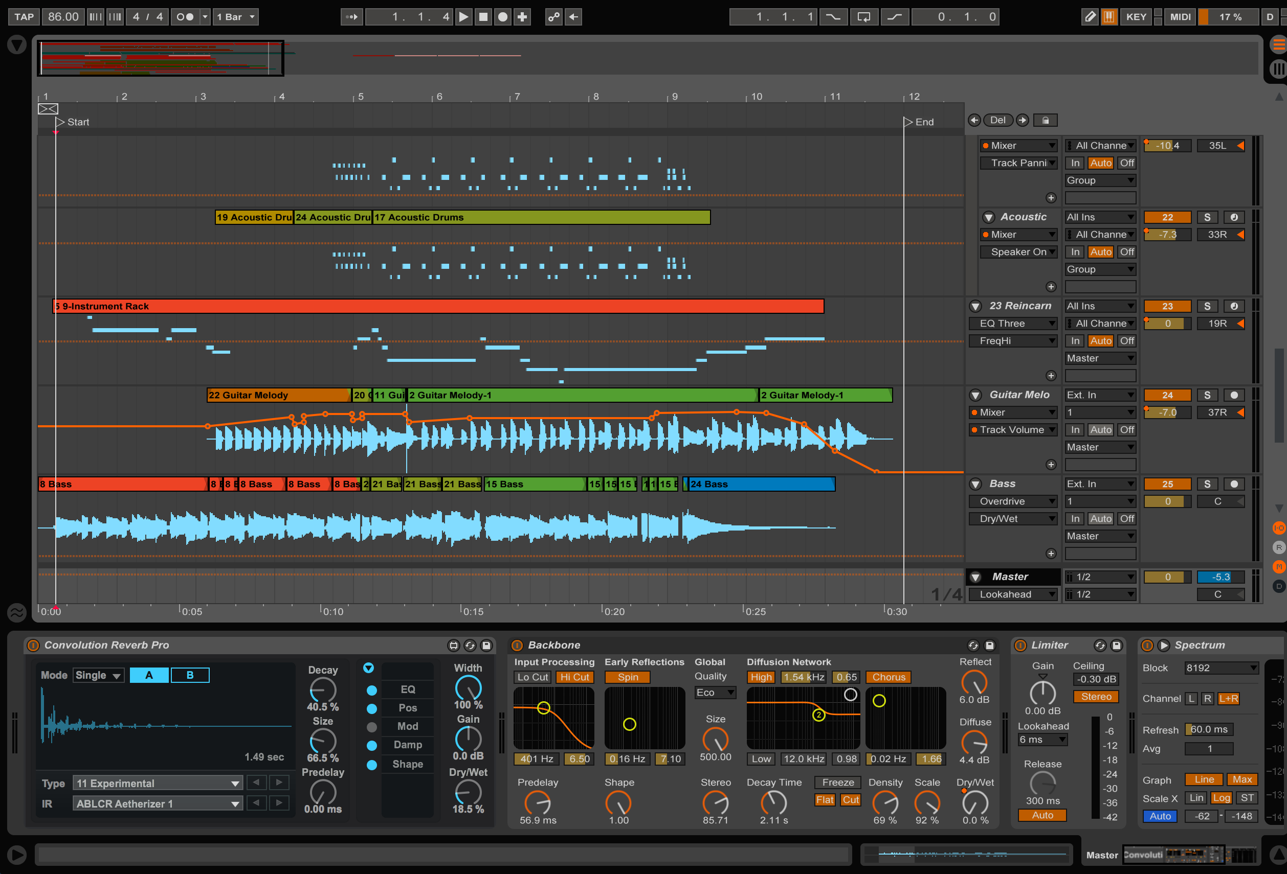The height and width of the screenshot is (874, 1287).
Task: Toggle the Draw Mode pencil icon
Action: [1090, 16]
